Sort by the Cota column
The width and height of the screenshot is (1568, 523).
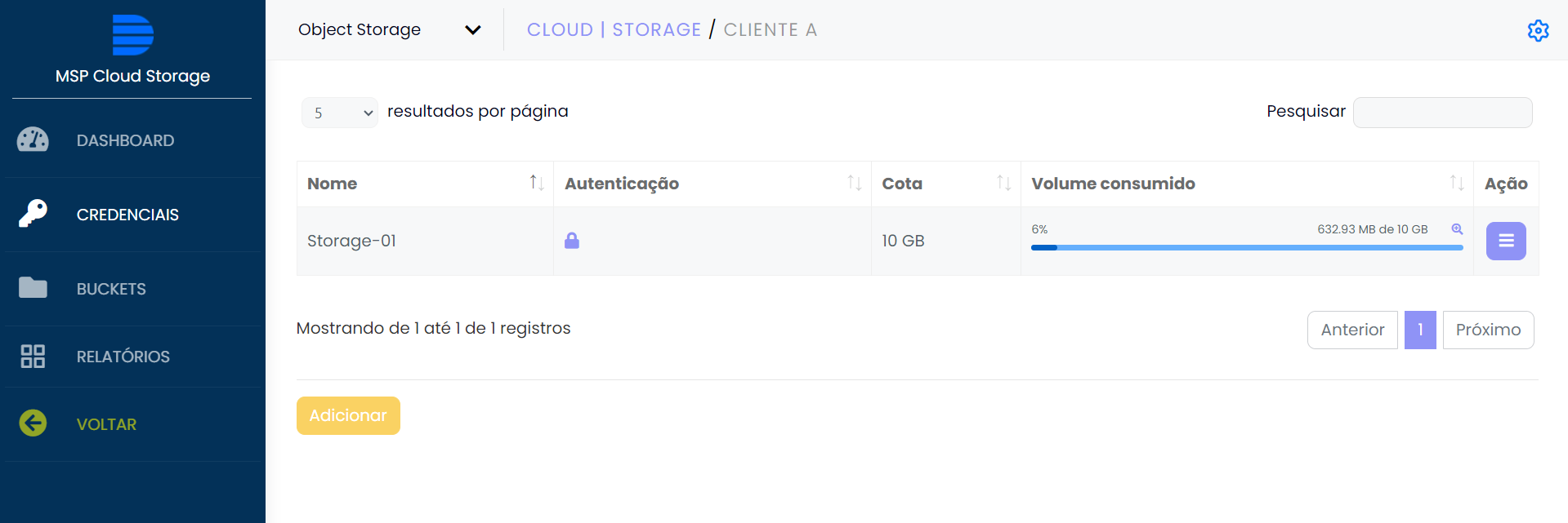(x=1003, y=183)
